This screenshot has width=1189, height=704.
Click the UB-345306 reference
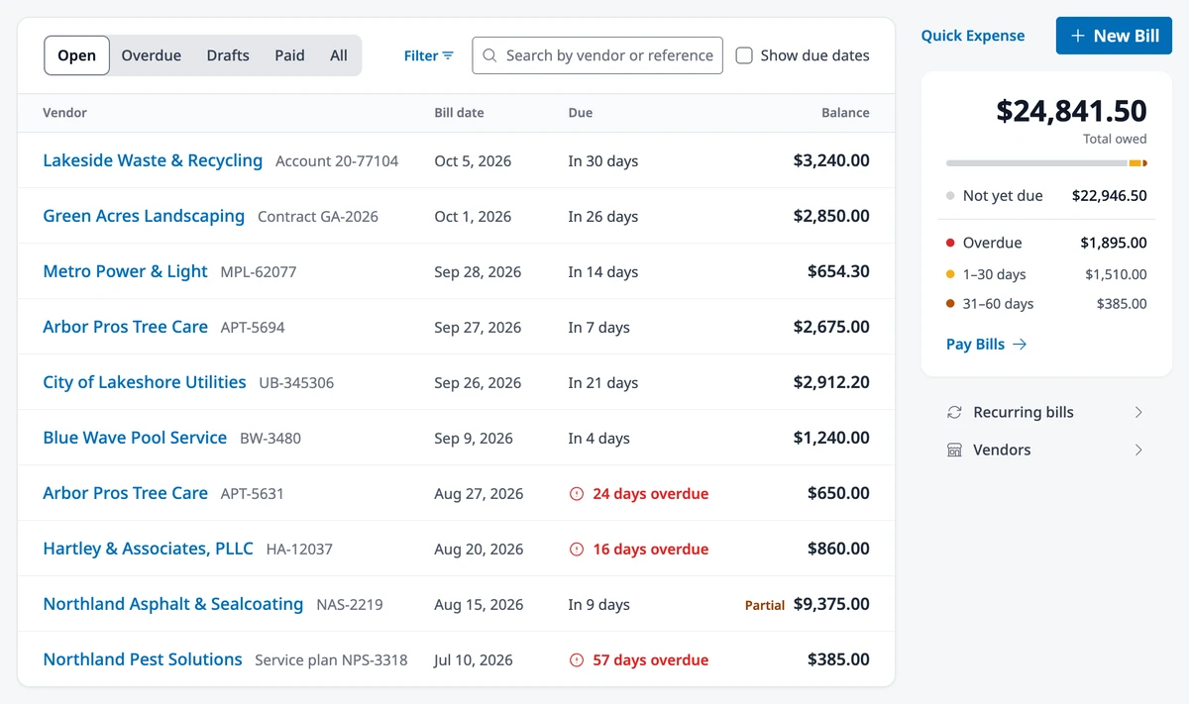click(296, 382)
